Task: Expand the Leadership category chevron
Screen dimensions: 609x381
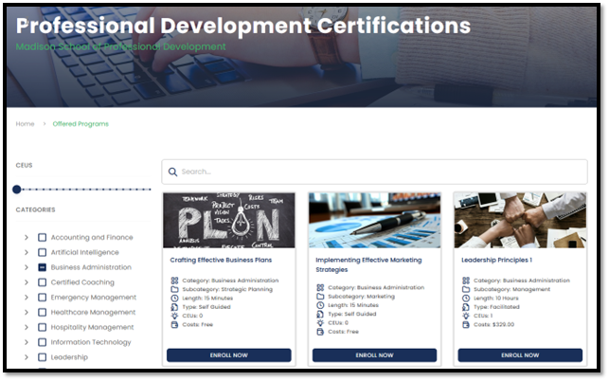Action: (x=26, y=357)
